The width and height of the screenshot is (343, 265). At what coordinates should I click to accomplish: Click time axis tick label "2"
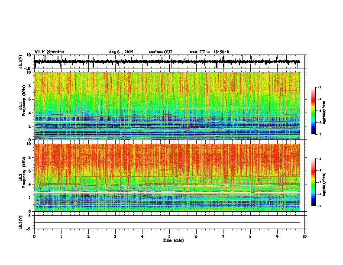(88, 236)
